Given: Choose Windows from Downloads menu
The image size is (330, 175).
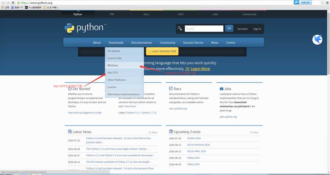Looking at the screenshot, I should pyautogui.click(x=124, y=65).
